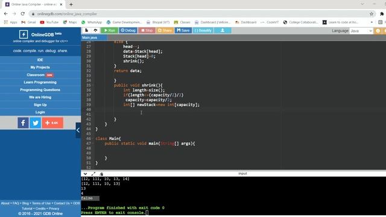Open the About footer link
The image size is (386, 217).
(x=5, y=203)
